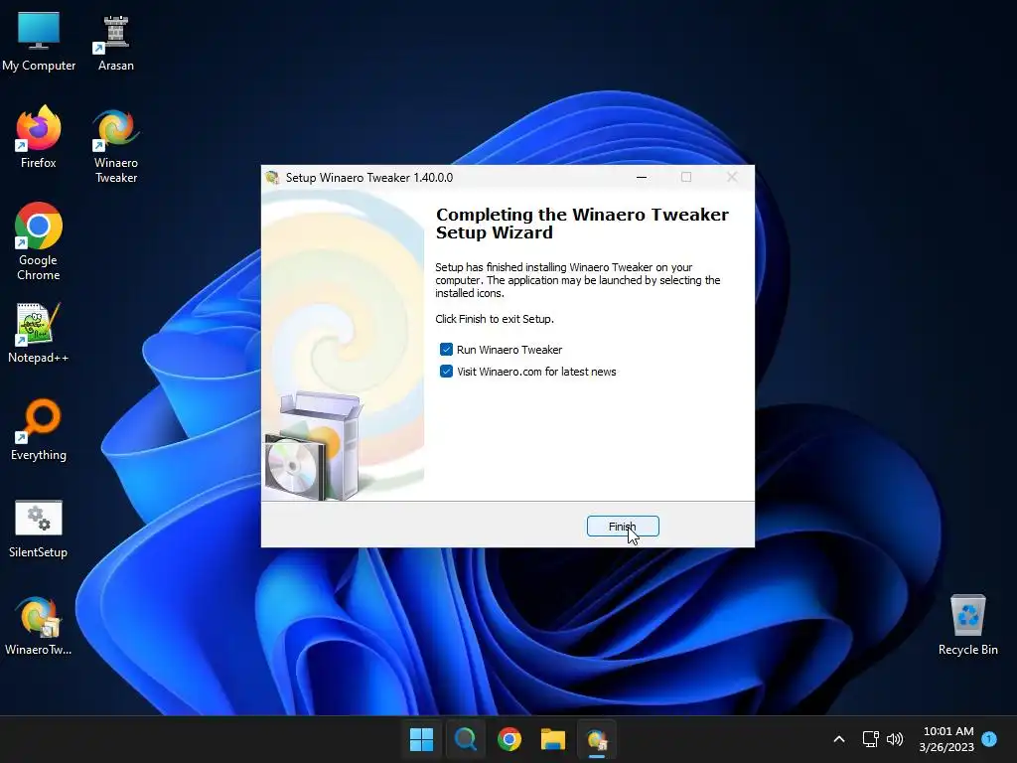Uncheck Run Winaero Tweaker
Image resolution: width=1017 pixels, height=763 pixels.
click(x=446, y=350)
